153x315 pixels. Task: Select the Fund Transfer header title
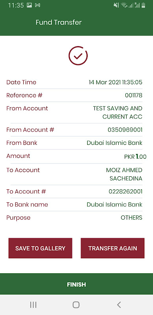(59, 22)
